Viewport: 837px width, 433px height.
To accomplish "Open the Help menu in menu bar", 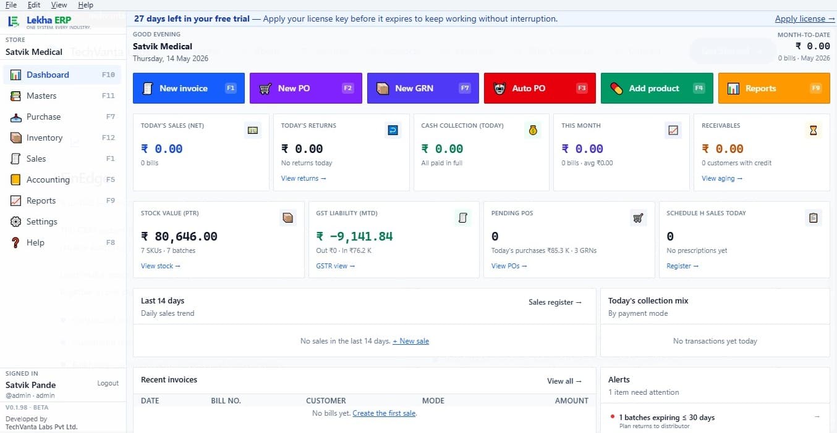I will coord(85,5).
